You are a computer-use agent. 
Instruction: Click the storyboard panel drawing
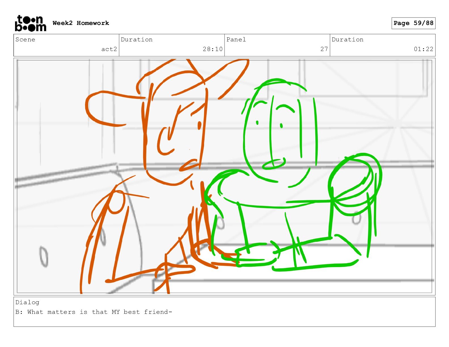[x=224, y=176]
